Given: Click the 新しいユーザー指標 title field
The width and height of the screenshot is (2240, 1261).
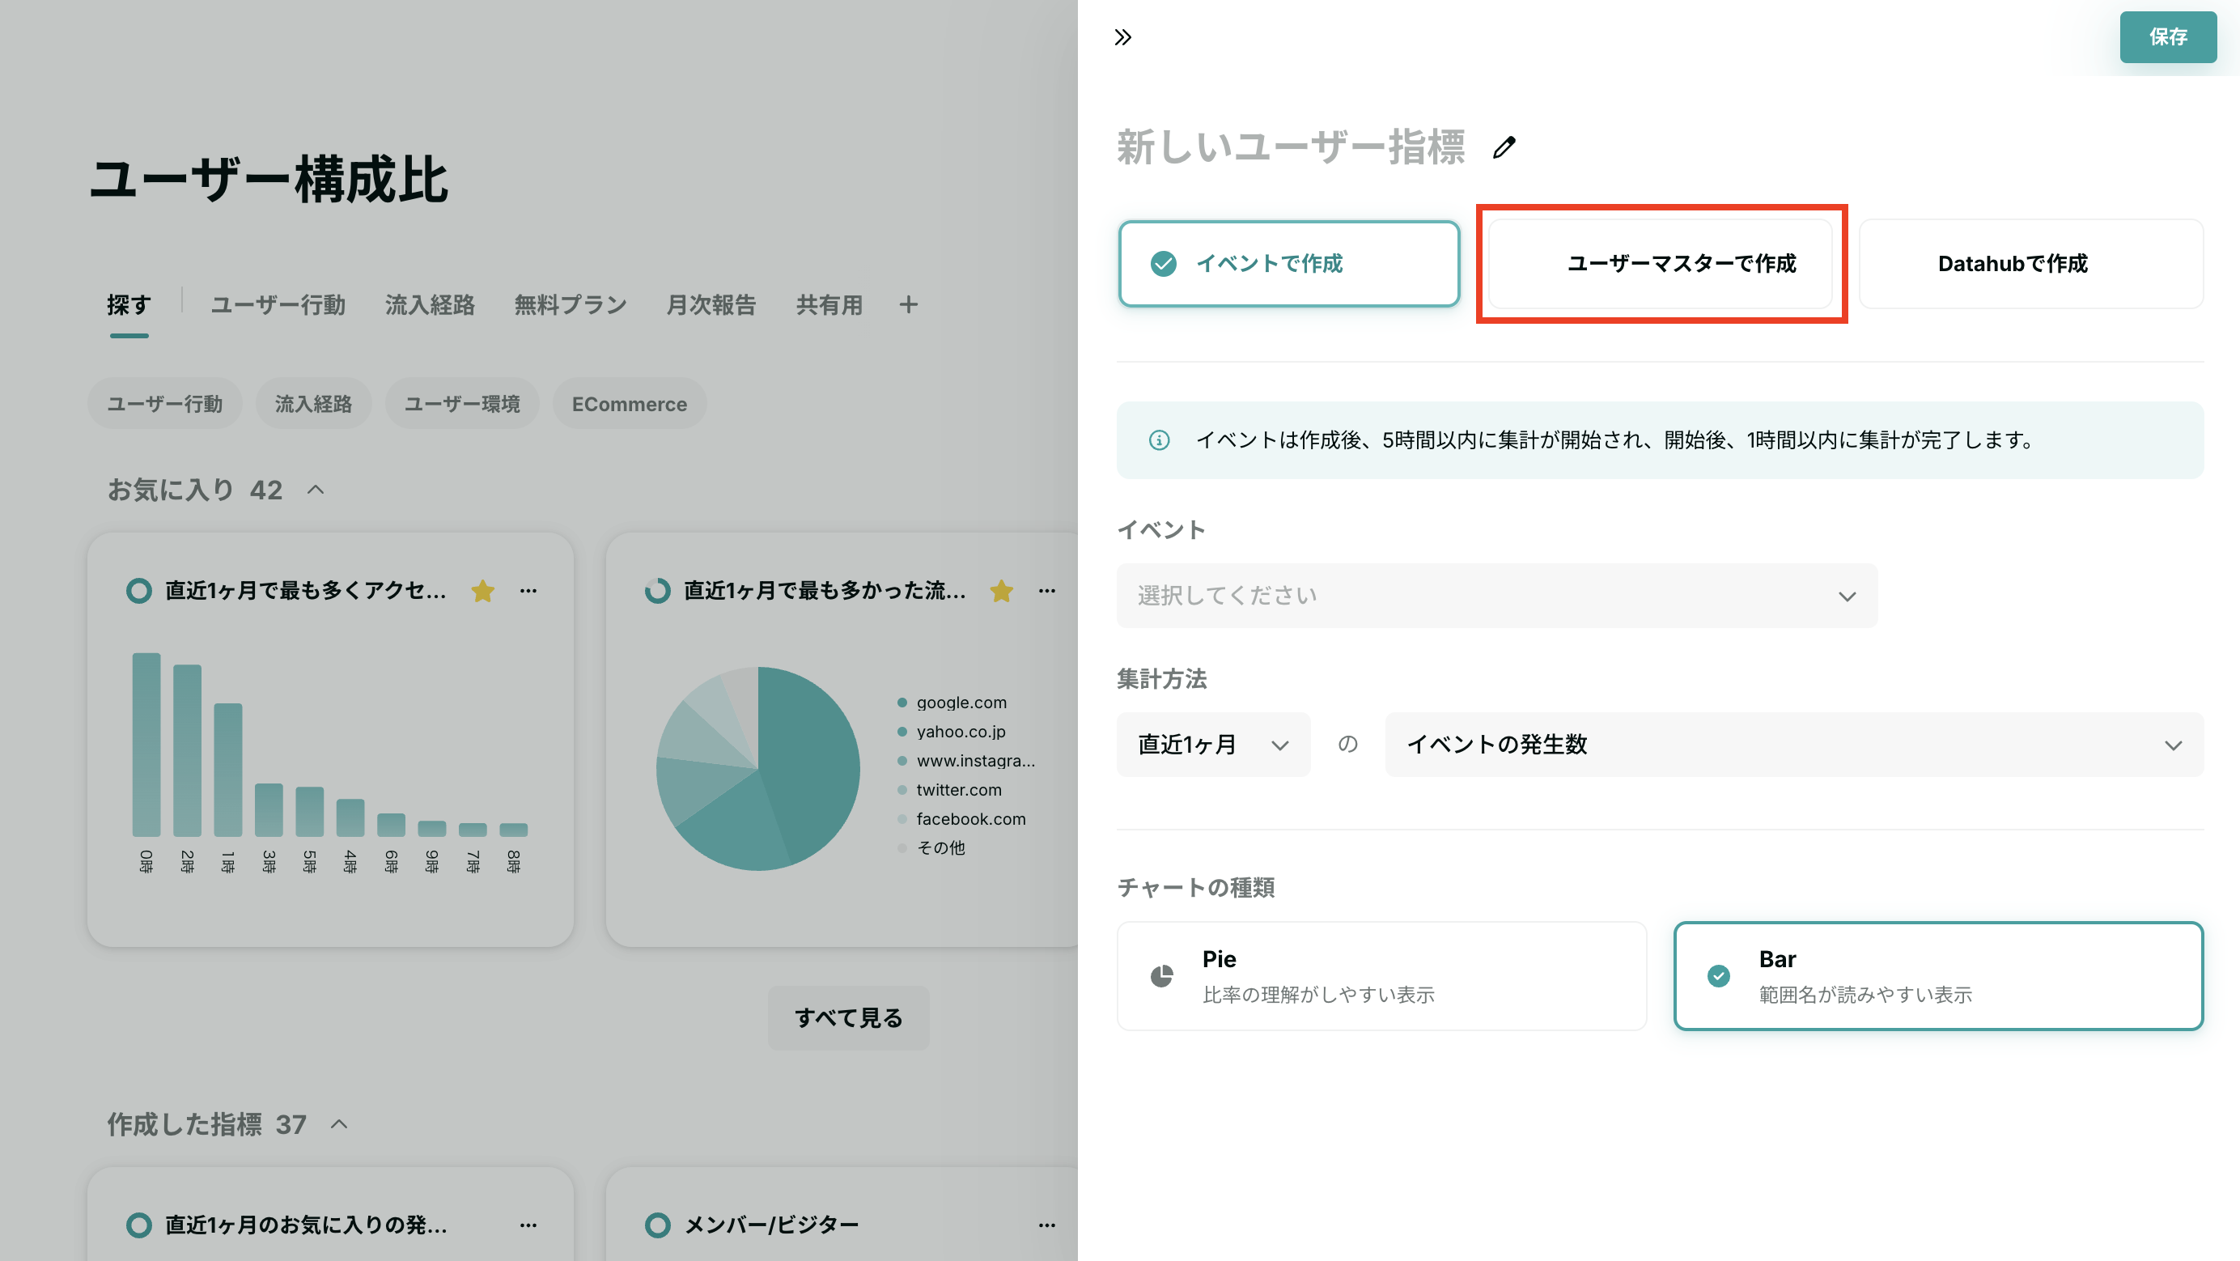Looking at the screenshot, I should (x=1292, y=147).
